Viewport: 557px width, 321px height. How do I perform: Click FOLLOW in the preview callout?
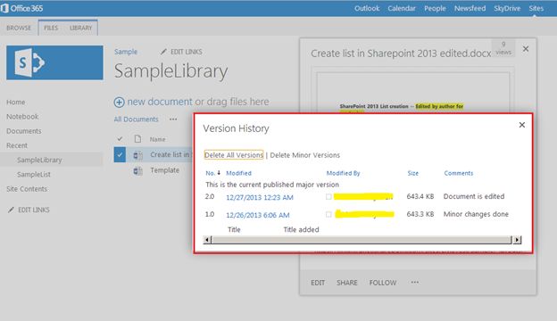click(383, 283)
